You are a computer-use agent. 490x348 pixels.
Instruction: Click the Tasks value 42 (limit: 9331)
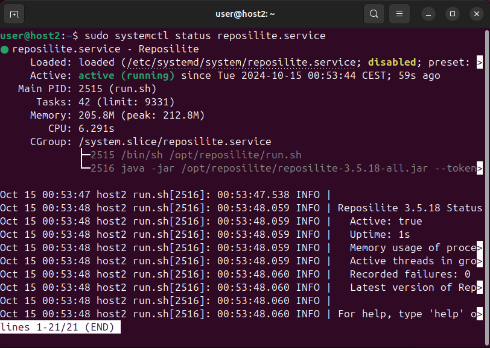click(127, 102)
